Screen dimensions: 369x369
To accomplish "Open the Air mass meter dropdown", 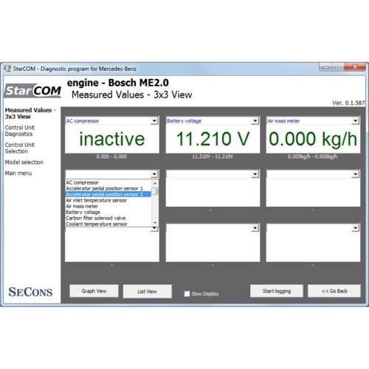I will [x=356, y=121].
